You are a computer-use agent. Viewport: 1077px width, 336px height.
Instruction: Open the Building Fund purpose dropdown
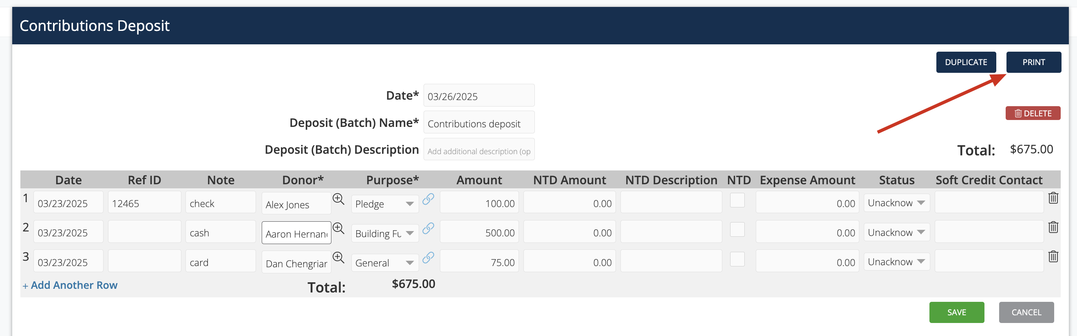tap(385, 233)
